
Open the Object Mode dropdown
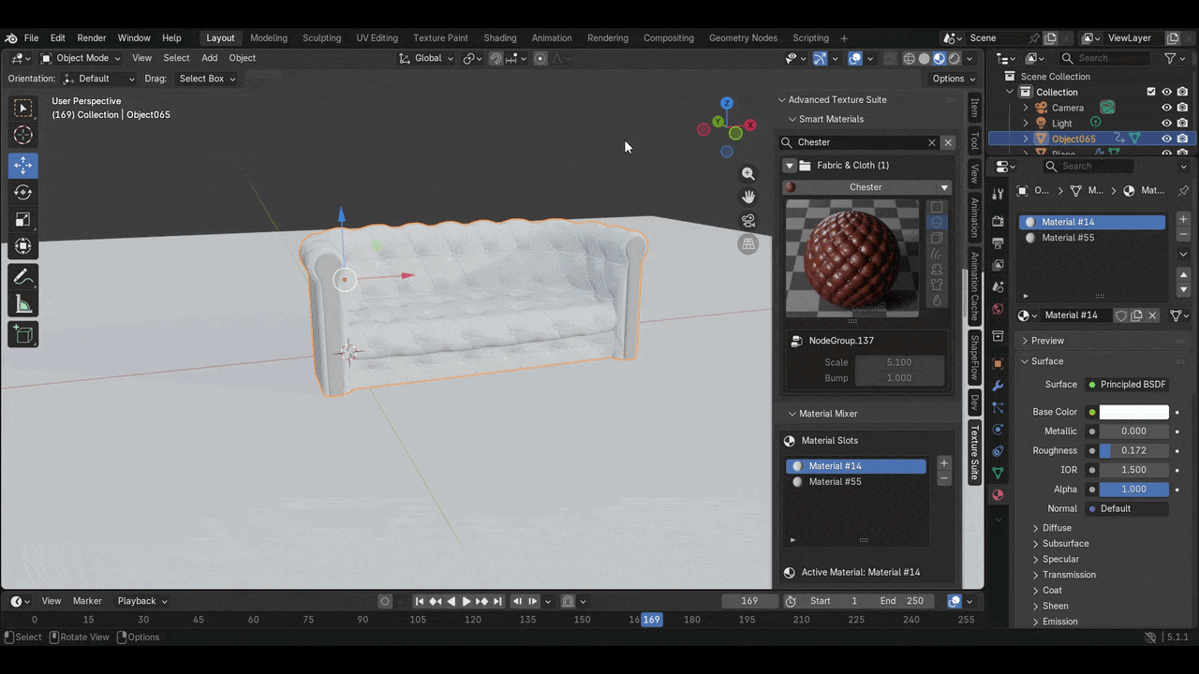point(81,58)
